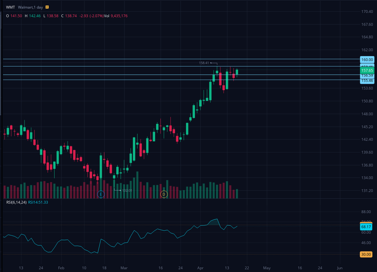
Task: Click the Jun date axis label
Action: pos(339,268)
